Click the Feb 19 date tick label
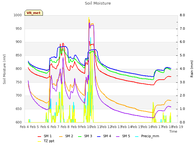The height and width of the screenshot is (147, 196). [x=178, y=127]
